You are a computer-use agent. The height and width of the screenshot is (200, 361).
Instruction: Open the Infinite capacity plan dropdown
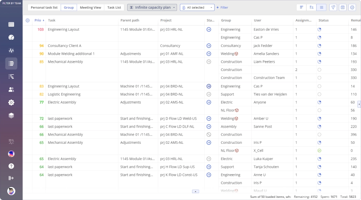coord(152,8)
